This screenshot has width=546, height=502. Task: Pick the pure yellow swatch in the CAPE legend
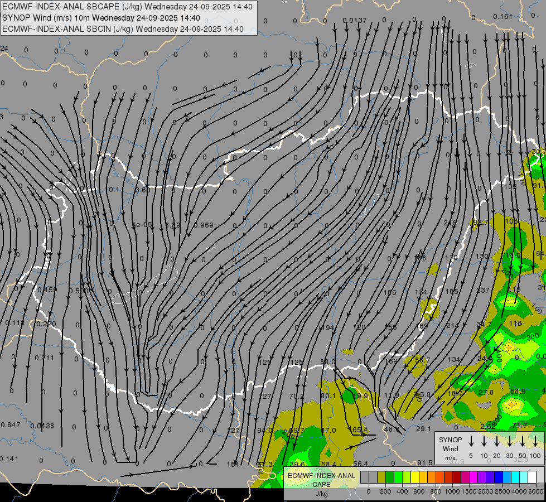pos(415,477)
